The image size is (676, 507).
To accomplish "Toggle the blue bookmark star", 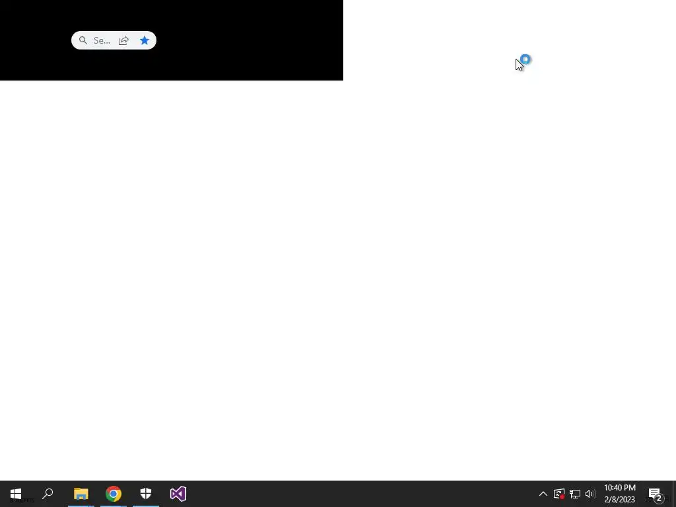I will (145, 40).
